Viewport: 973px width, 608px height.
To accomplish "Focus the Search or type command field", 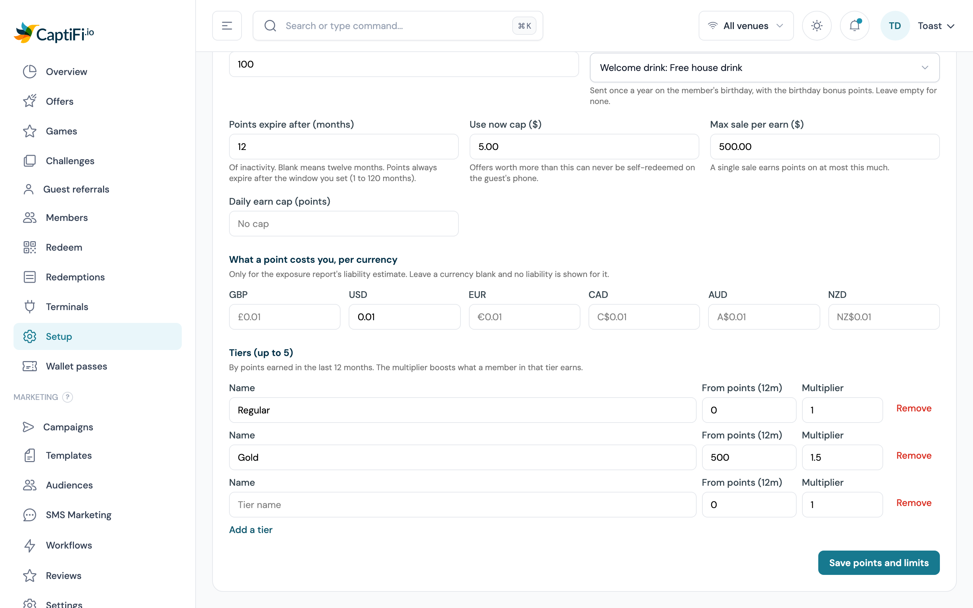I will coord(398,26).
